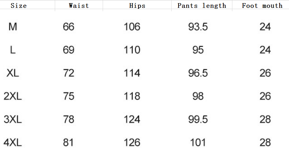Select the L size cell
This screenshot has height=152, width=289.
[13, 50]
